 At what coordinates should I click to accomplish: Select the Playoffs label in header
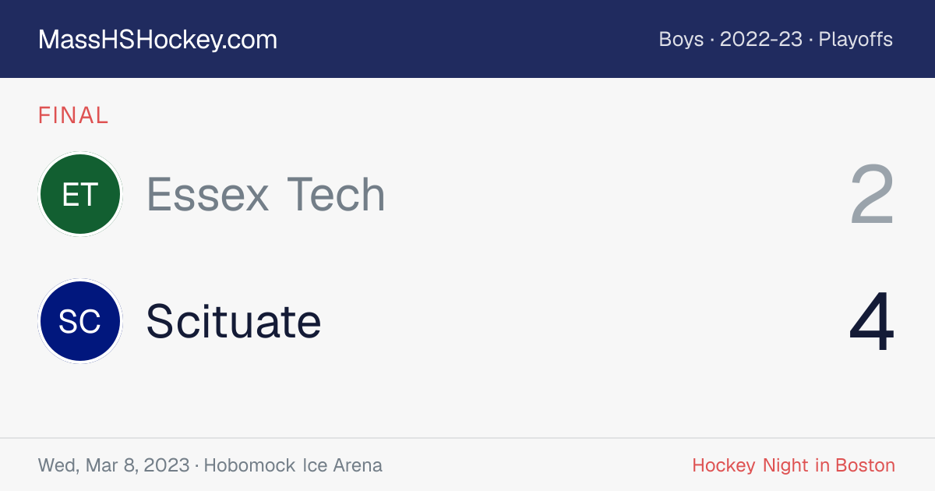856,40
